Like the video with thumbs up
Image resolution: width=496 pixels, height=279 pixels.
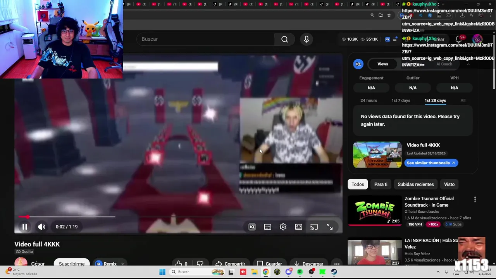pos(181,263)
